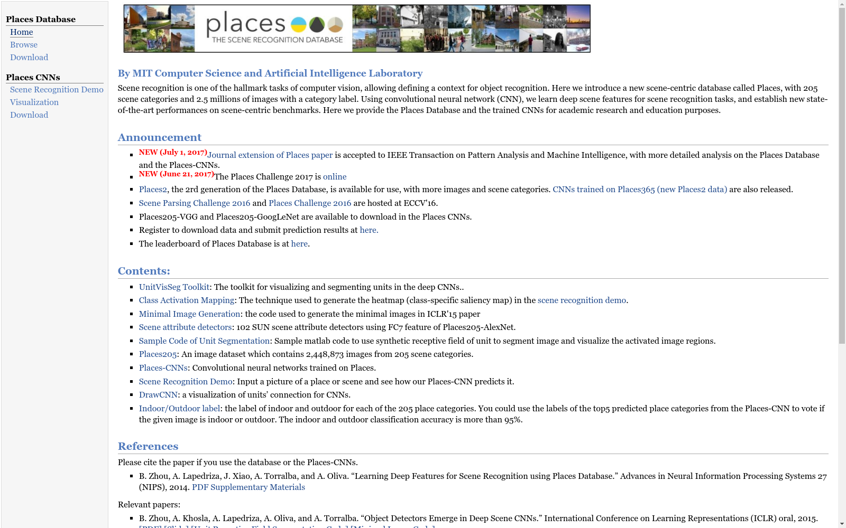Open Browse under Places Database

[x=24, y=45]
